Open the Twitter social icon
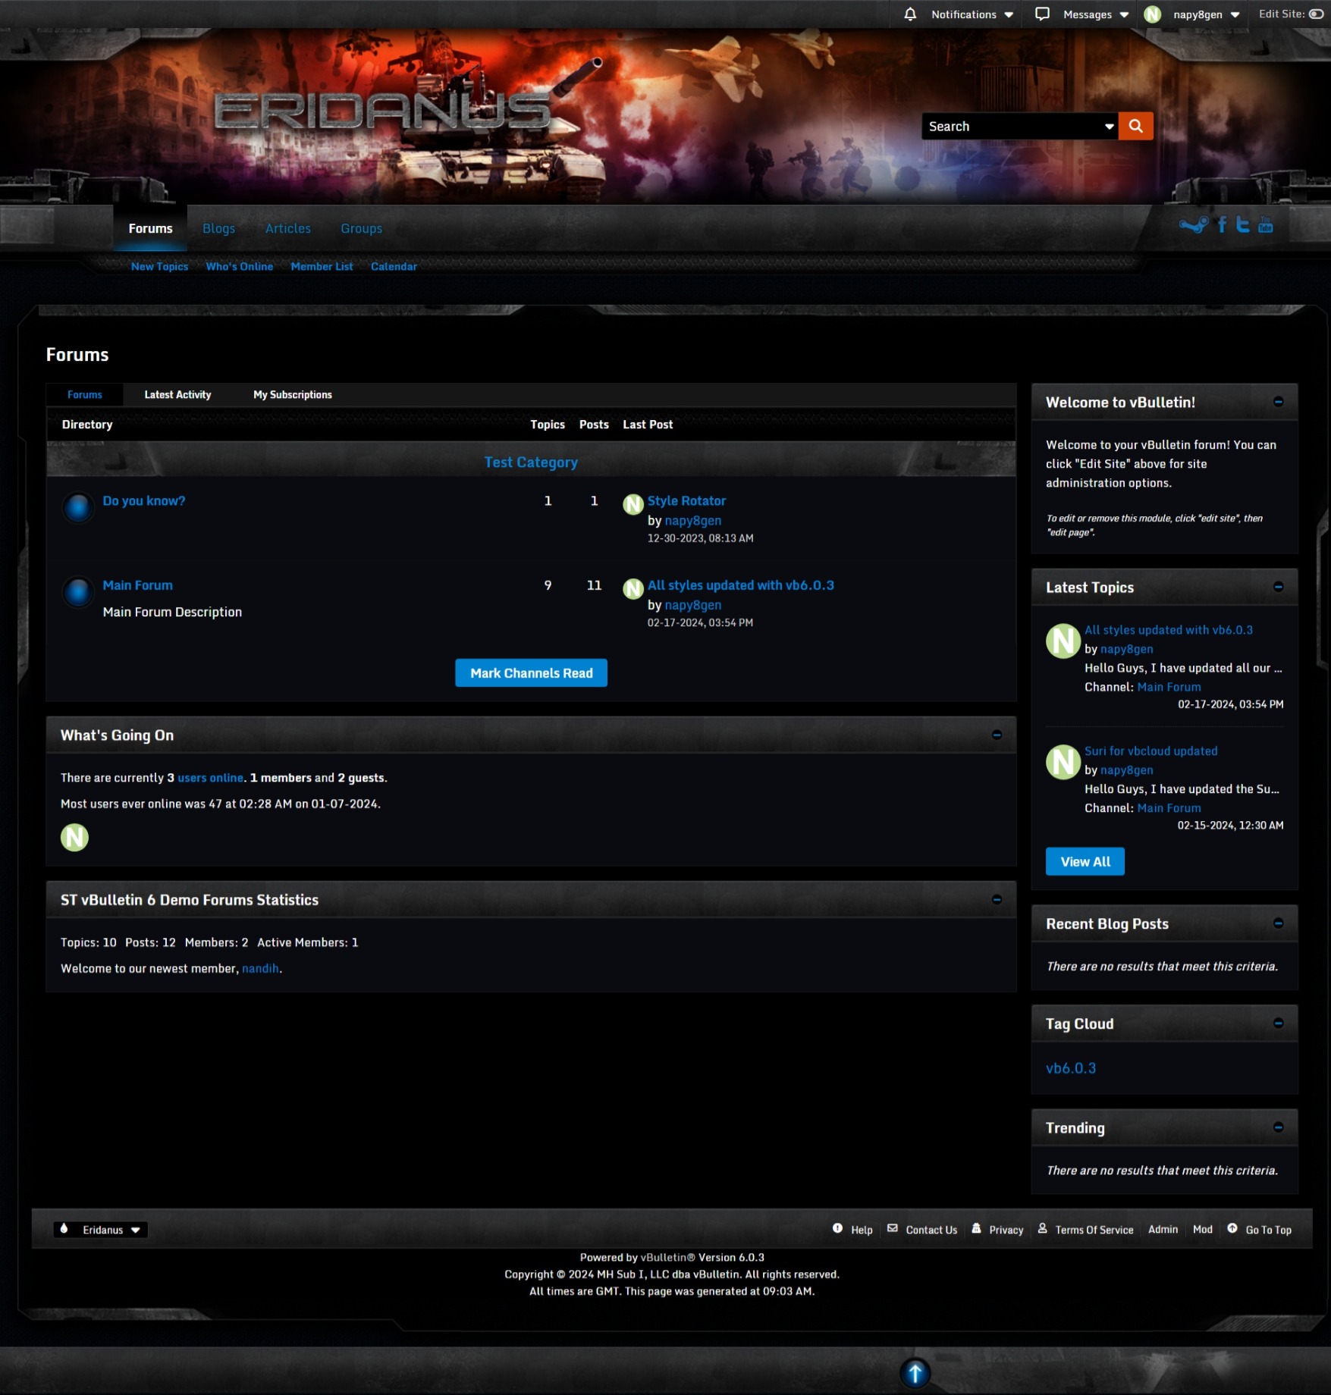Screen dimensions: 1331x1395 click(1242, 224)
